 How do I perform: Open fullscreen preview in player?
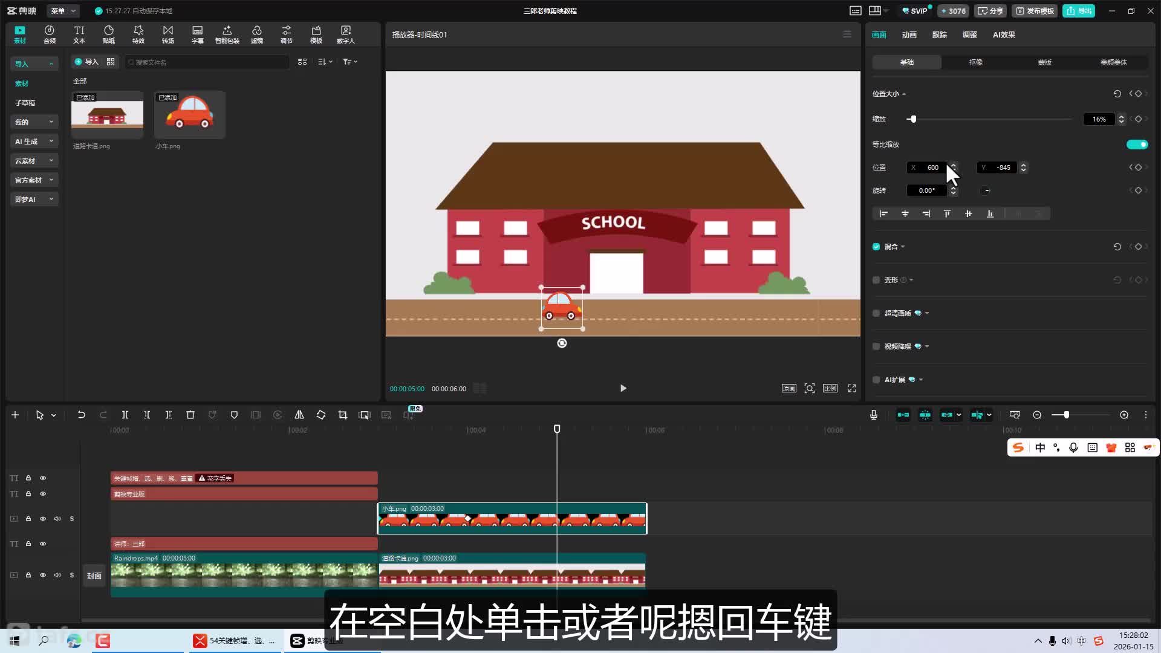tap(852, 388)
